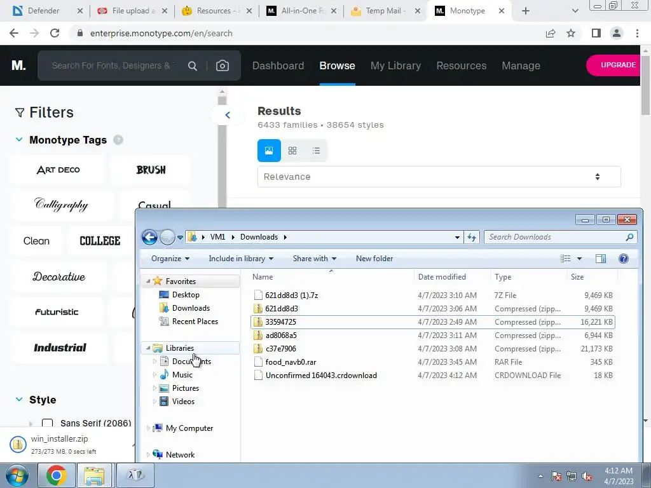Collapse the Libraries tree node

(148, 348)
